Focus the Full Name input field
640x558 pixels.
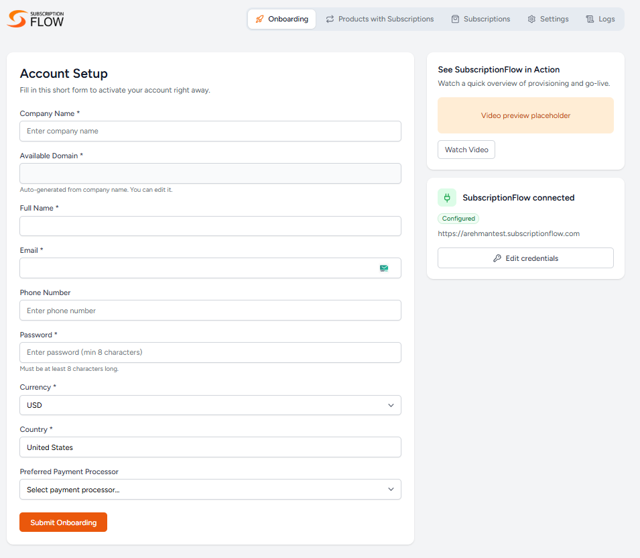pos(210,226)
